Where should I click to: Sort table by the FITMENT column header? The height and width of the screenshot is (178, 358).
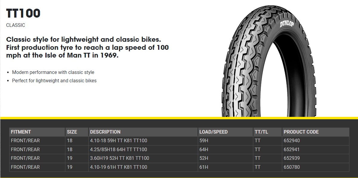pos(21,132)
